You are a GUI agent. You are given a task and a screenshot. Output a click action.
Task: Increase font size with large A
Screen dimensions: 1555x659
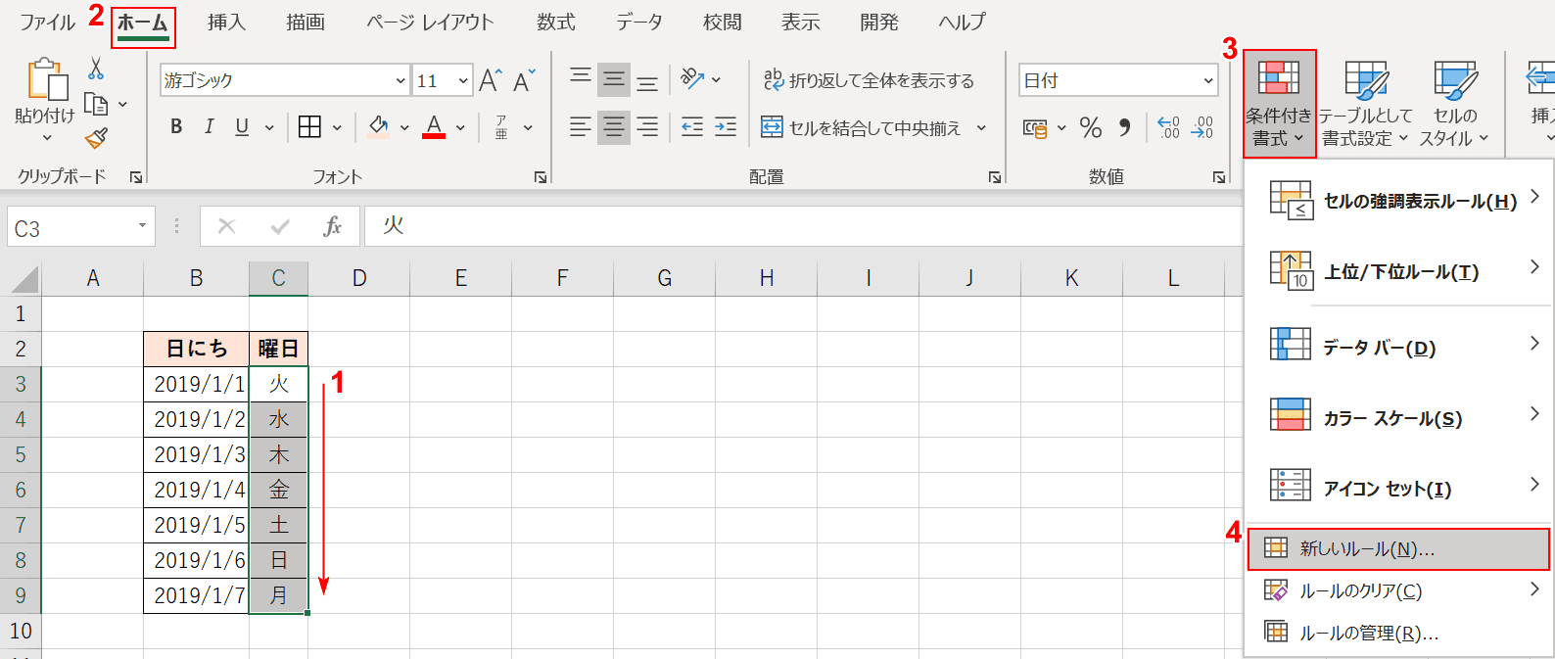pyautogui.click(x=490, y=80)
